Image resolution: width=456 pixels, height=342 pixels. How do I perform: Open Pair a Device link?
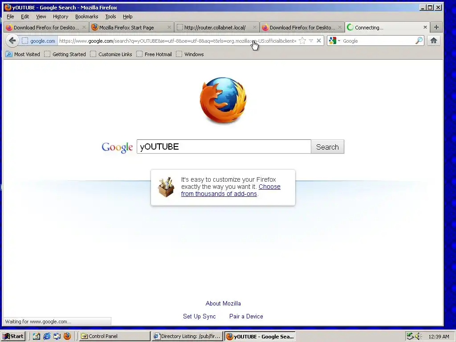246,316
